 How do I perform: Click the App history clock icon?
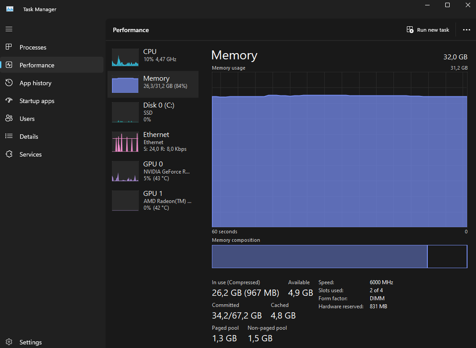pos(9,83)
